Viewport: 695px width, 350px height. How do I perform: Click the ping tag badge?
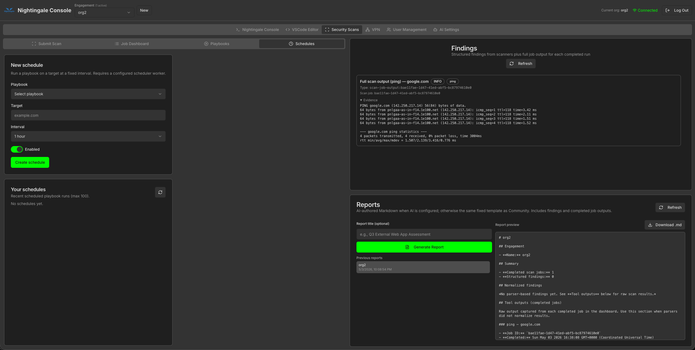tap(453, 81)
